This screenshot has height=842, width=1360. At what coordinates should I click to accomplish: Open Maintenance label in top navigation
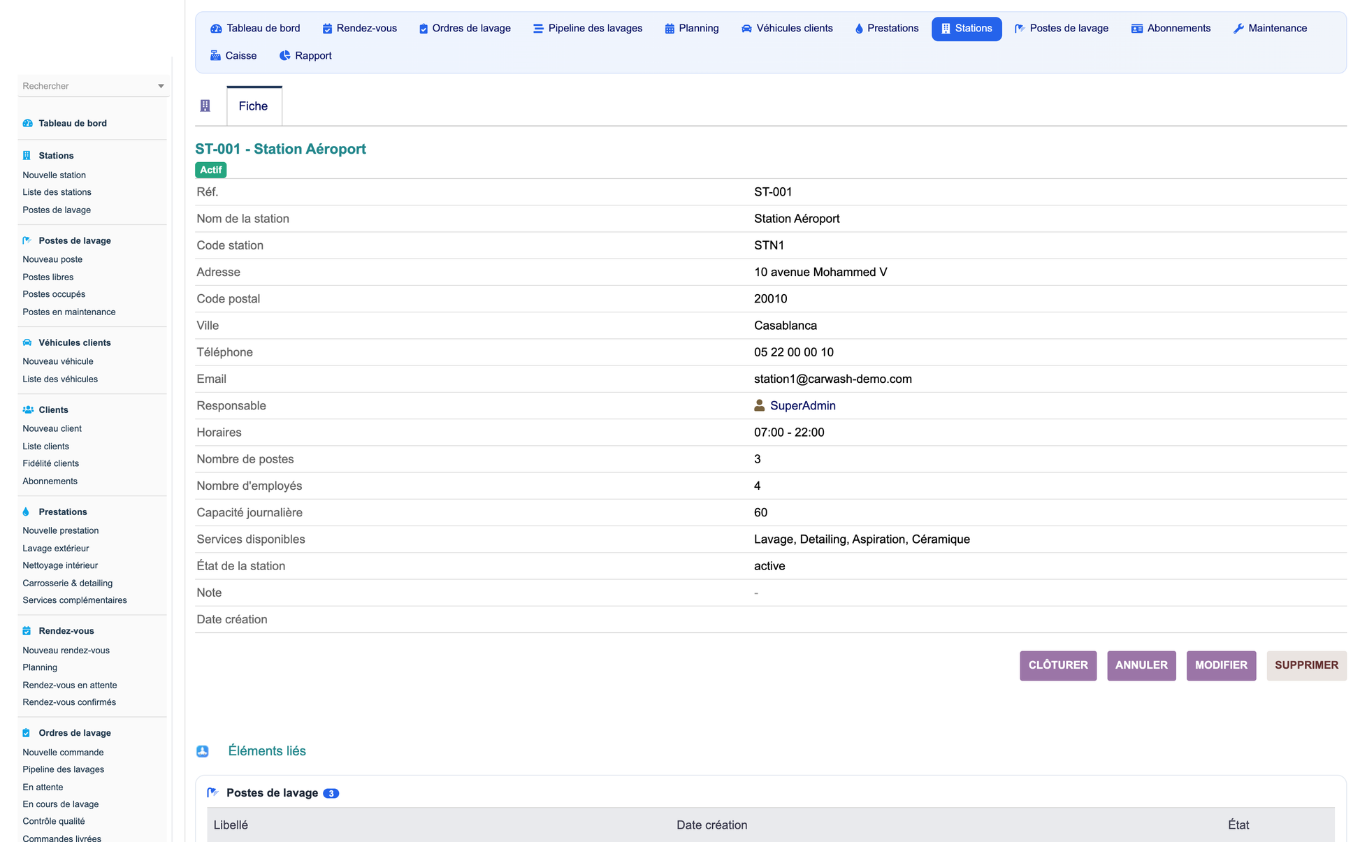pos(1278,29)
